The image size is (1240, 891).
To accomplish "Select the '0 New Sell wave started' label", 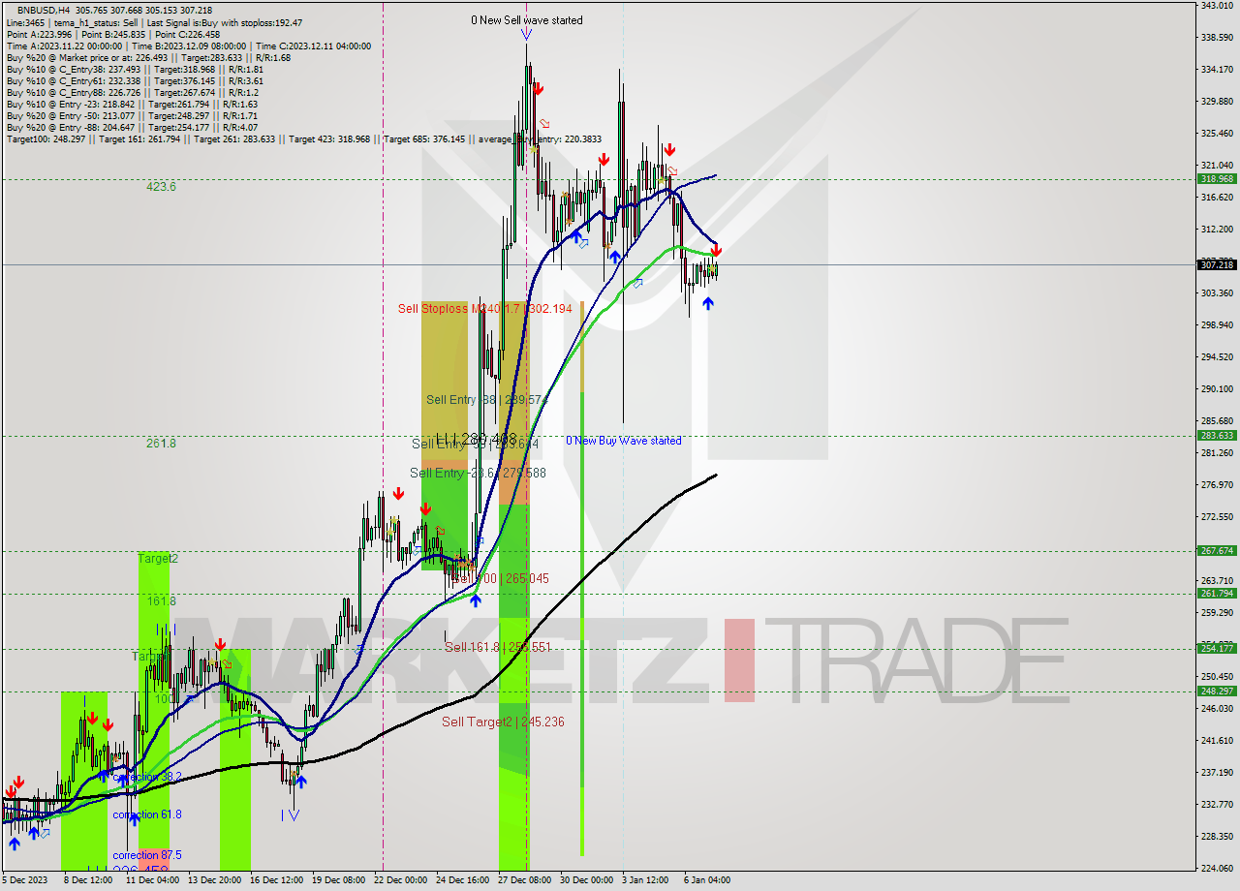I will [x=527, y=20].
